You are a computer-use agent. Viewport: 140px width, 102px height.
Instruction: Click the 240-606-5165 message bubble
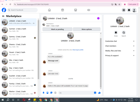tap(53, 74)
